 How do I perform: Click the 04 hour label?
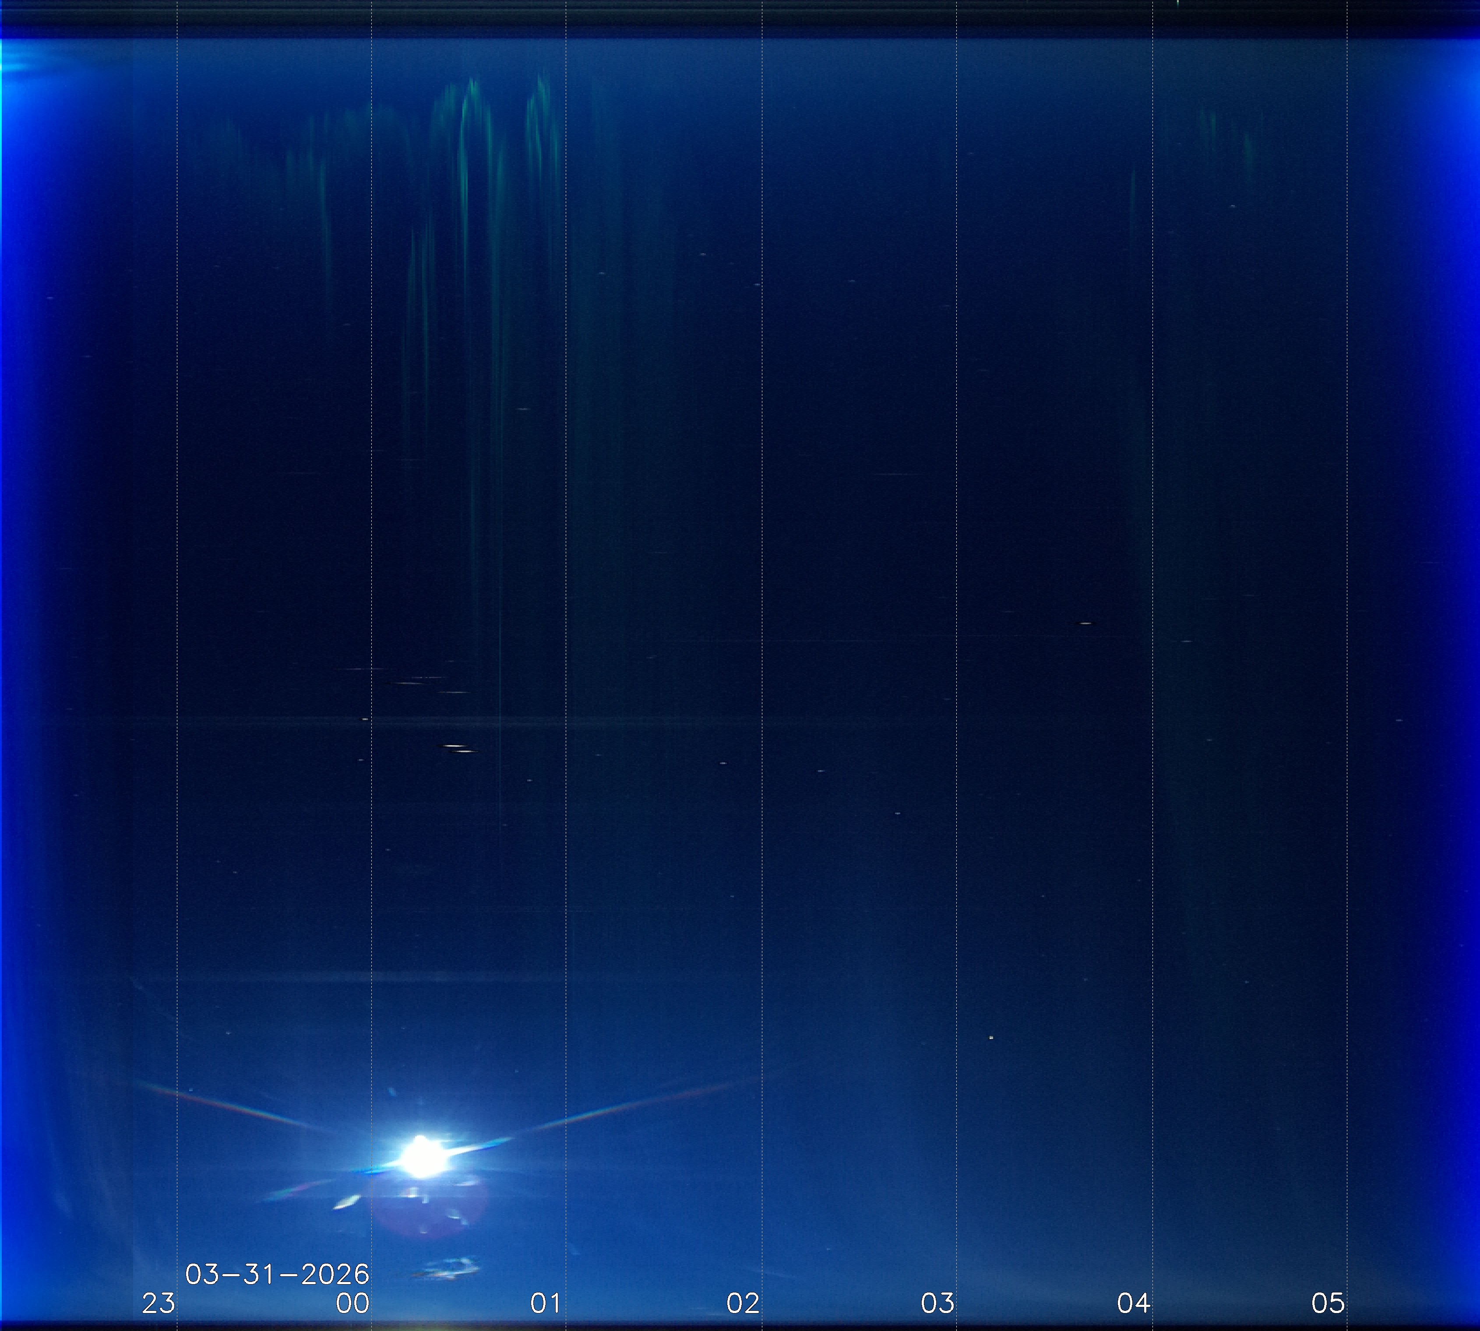1133,1303
